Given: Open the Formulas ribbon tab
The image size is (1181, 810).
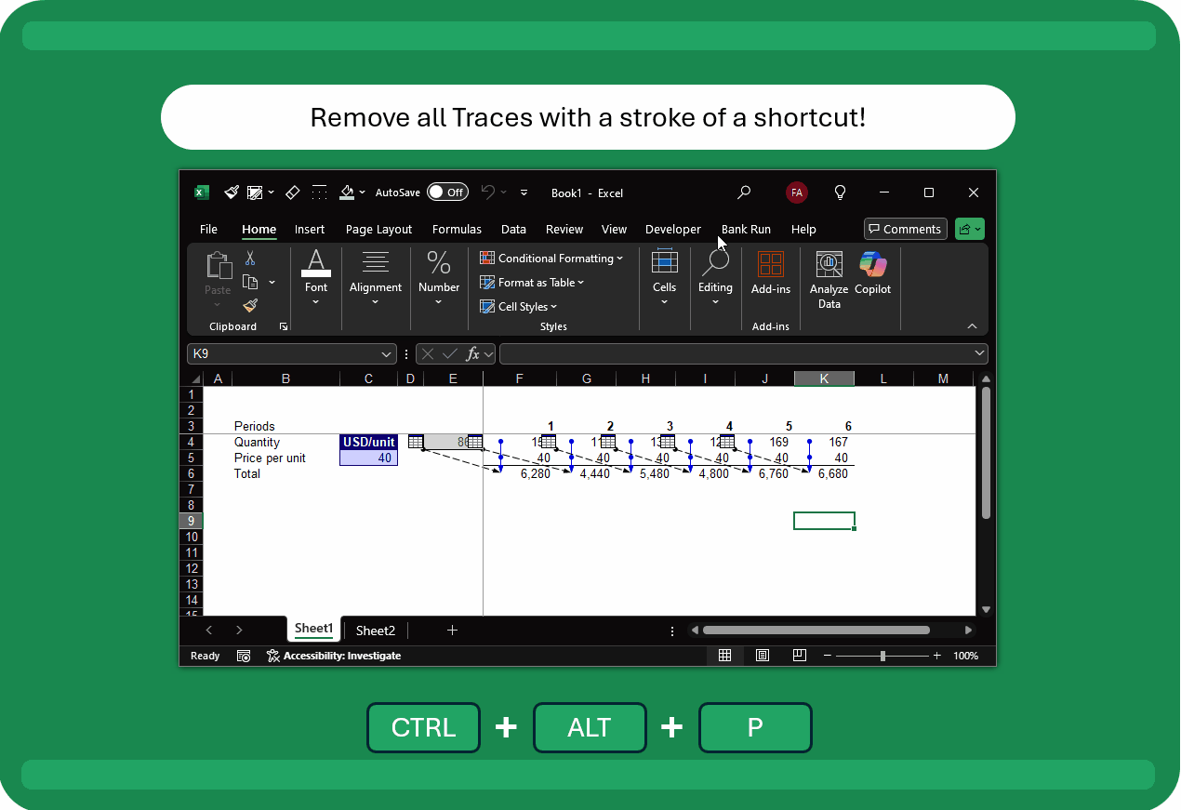Looking at the screenshot, I should coord(457,230).
